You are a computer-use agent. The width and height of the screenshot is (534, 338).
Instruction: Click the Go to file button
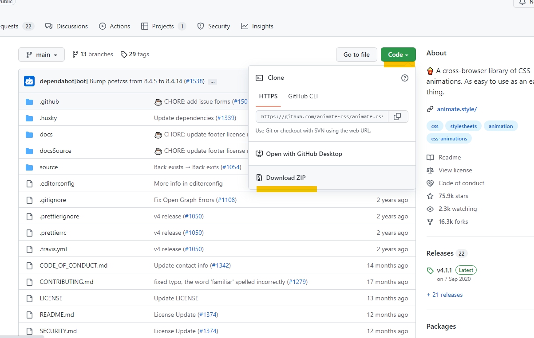click(x=356, y=54)
